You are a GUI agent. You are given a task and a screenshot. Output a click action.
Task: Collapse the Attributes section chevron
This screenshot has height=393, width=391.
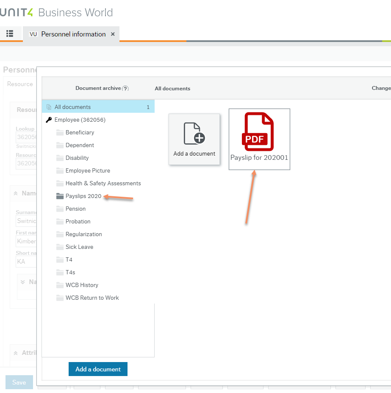tap(16, 353)
